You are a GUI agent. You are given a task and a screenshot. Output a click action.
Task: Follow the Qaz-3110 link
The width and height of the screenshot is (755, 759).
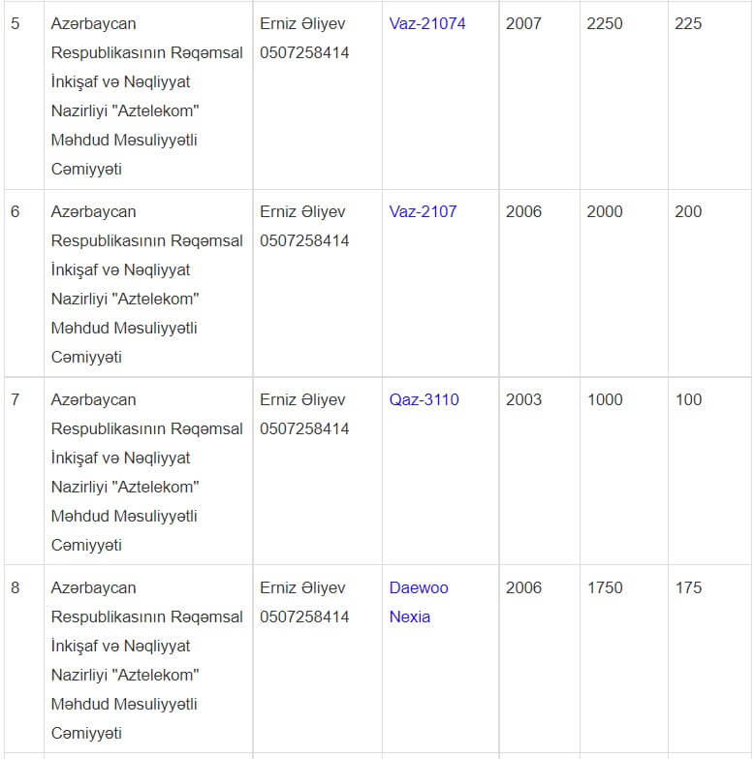424,399
